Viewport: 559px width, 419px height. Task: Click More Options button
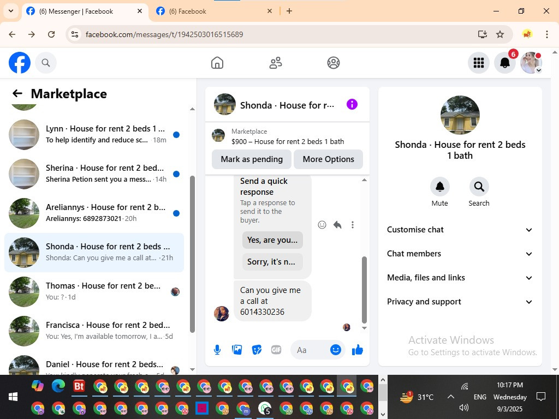click(328, 159)
